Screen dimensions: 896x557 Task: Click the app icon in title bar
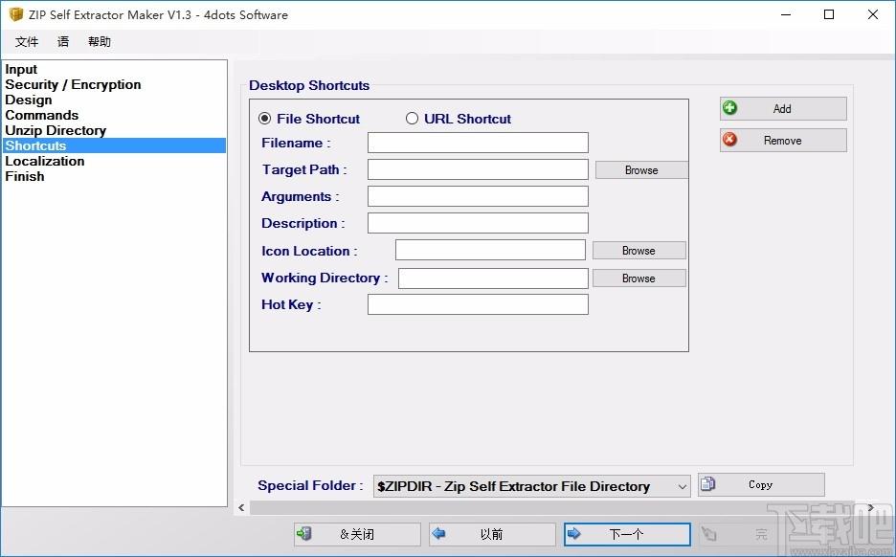[16, 14]
